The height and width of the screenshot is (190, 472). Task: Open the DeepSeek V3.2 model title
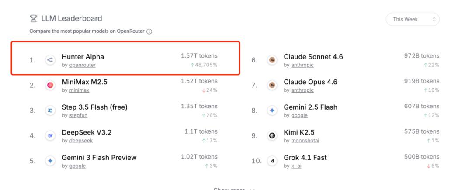[87, 132]
